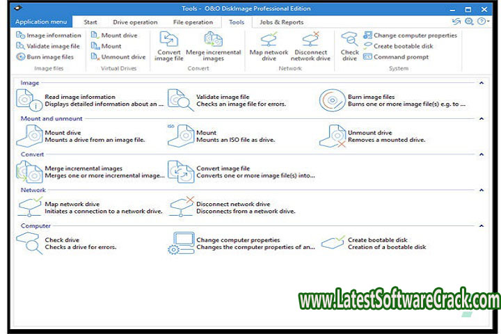Click 'Mounts a drive from an image file.' text
Screen dimensions: 501x334
click(x=95, y=140)
